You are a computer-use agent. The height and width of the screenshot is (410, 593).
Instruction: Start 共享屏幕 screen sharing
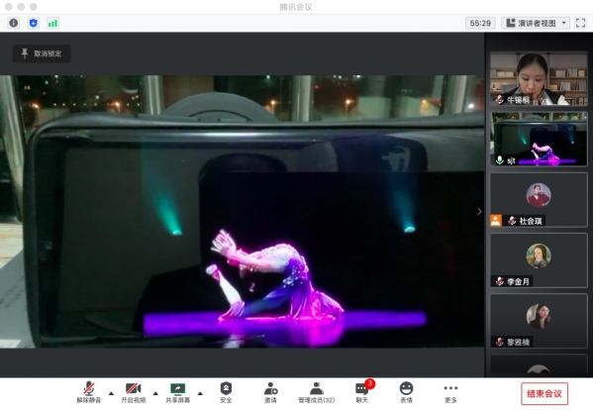pyautogui.click(x=178, y=392)
